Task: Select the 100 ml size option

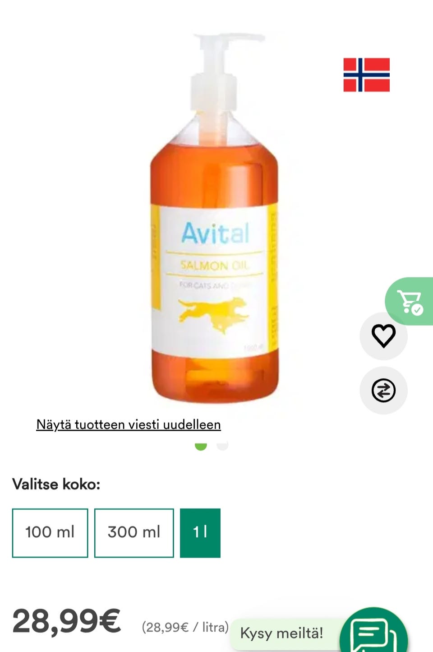Action: [50, 533]
